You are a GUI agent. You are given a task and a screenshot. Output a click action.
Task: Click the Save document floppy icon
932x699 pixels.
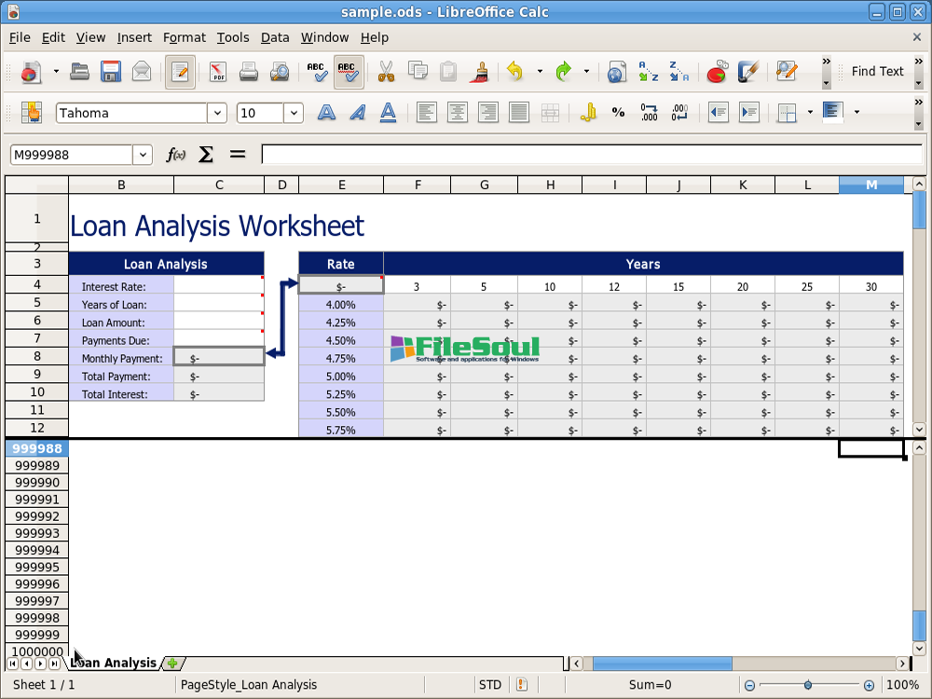[x=111, y=72]
